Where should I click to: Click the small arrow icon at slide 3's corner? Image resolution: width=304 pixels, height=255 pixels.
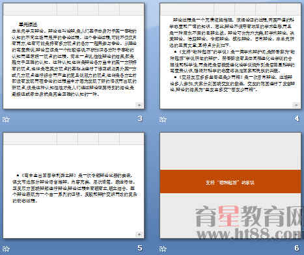139,105
